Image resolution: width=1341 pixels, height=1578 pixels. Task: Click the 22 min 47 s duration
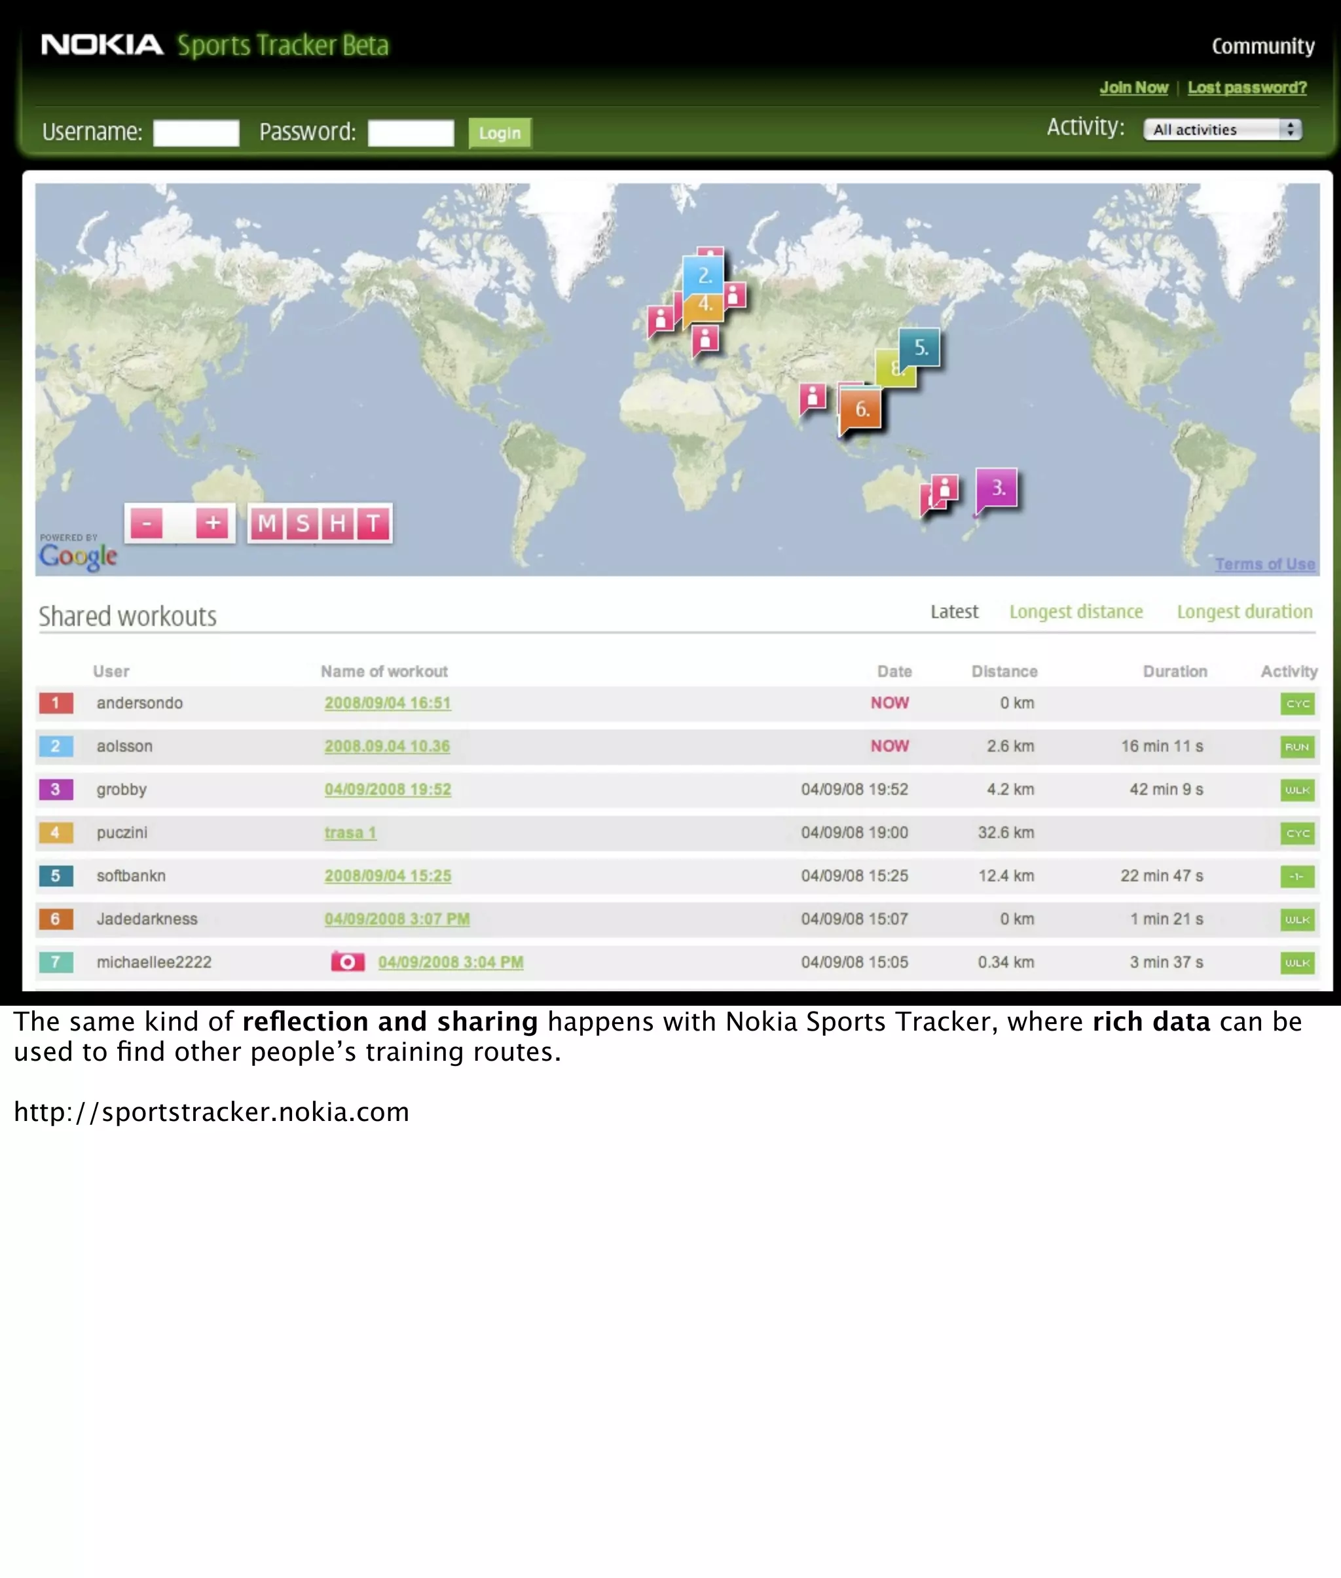pos(1162,875)
